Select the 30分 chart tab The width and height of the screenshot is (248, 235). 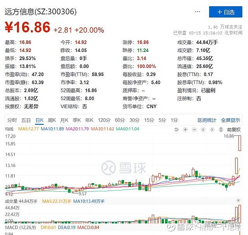click(134, 120)
